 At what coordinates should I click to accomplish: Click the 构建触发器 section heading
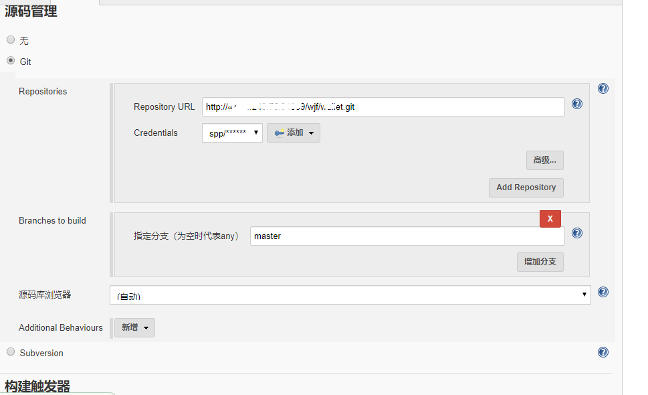(x=37, y=386)
